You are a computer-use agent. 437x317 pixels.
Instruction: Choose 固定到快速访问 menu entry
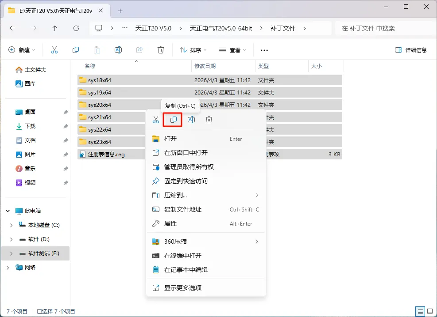(x=206, y=181)
